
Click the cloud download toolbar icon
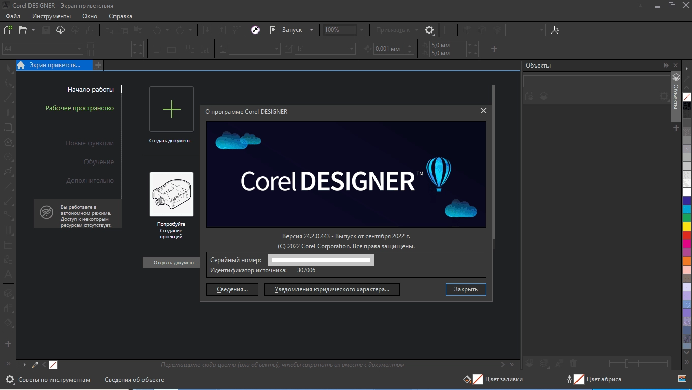(x=61, y=30)
